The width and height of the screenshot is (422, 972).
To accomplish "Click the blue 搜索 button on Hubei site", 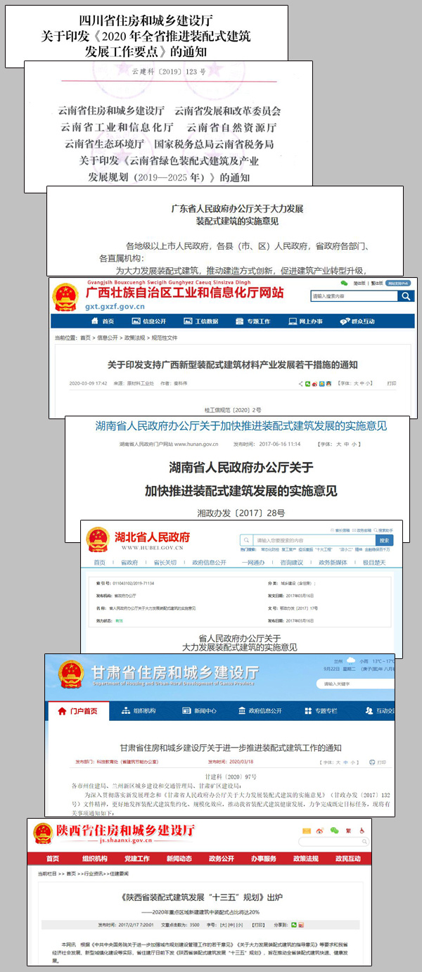I will pyautogui.click(x=384, y=540).
